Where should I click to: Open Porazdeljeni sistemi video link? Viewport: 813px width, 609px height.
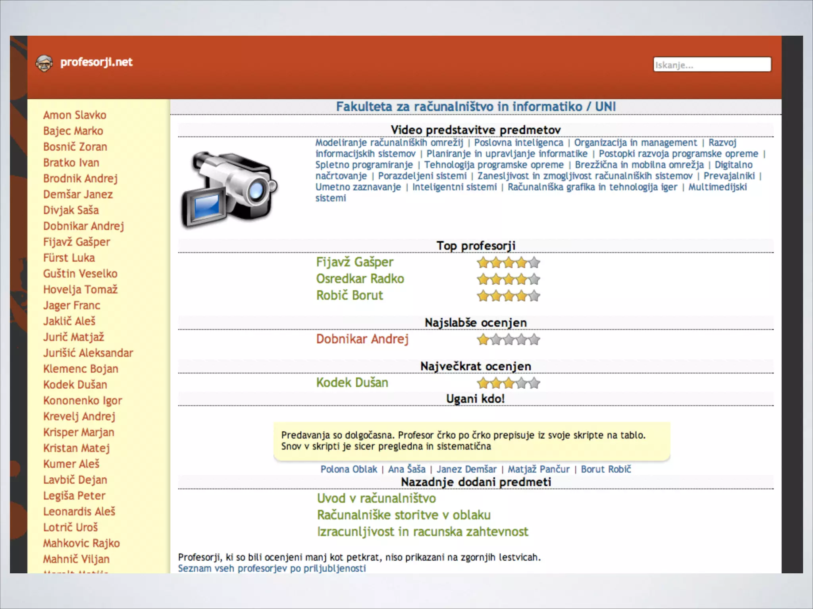[422, 176]
